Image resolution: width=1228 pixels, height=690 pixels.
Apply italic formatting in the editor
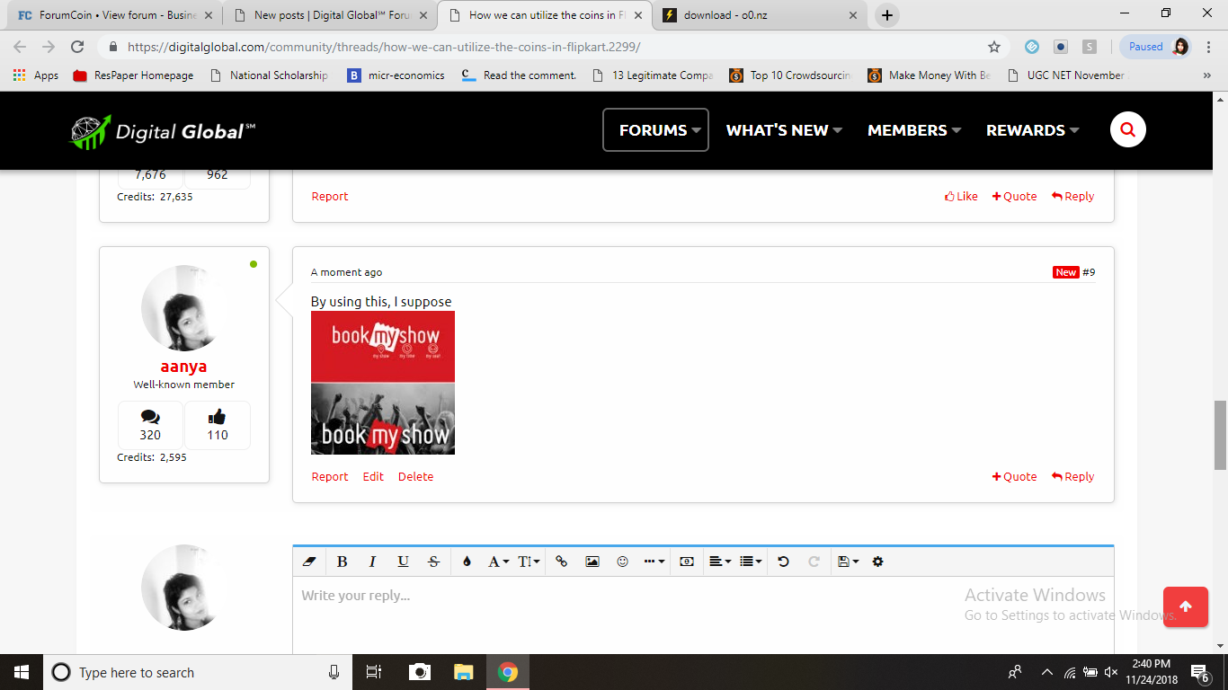372,561
